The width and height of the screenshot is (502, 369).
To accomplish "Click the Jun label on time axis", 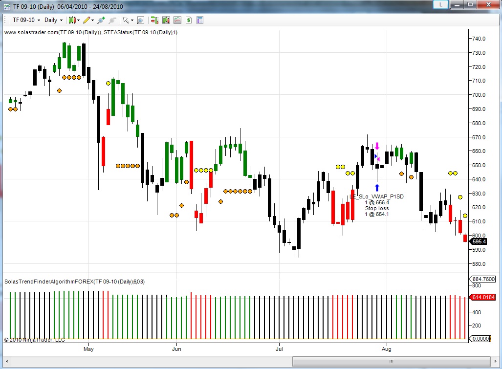I will (x=176, y=349).
